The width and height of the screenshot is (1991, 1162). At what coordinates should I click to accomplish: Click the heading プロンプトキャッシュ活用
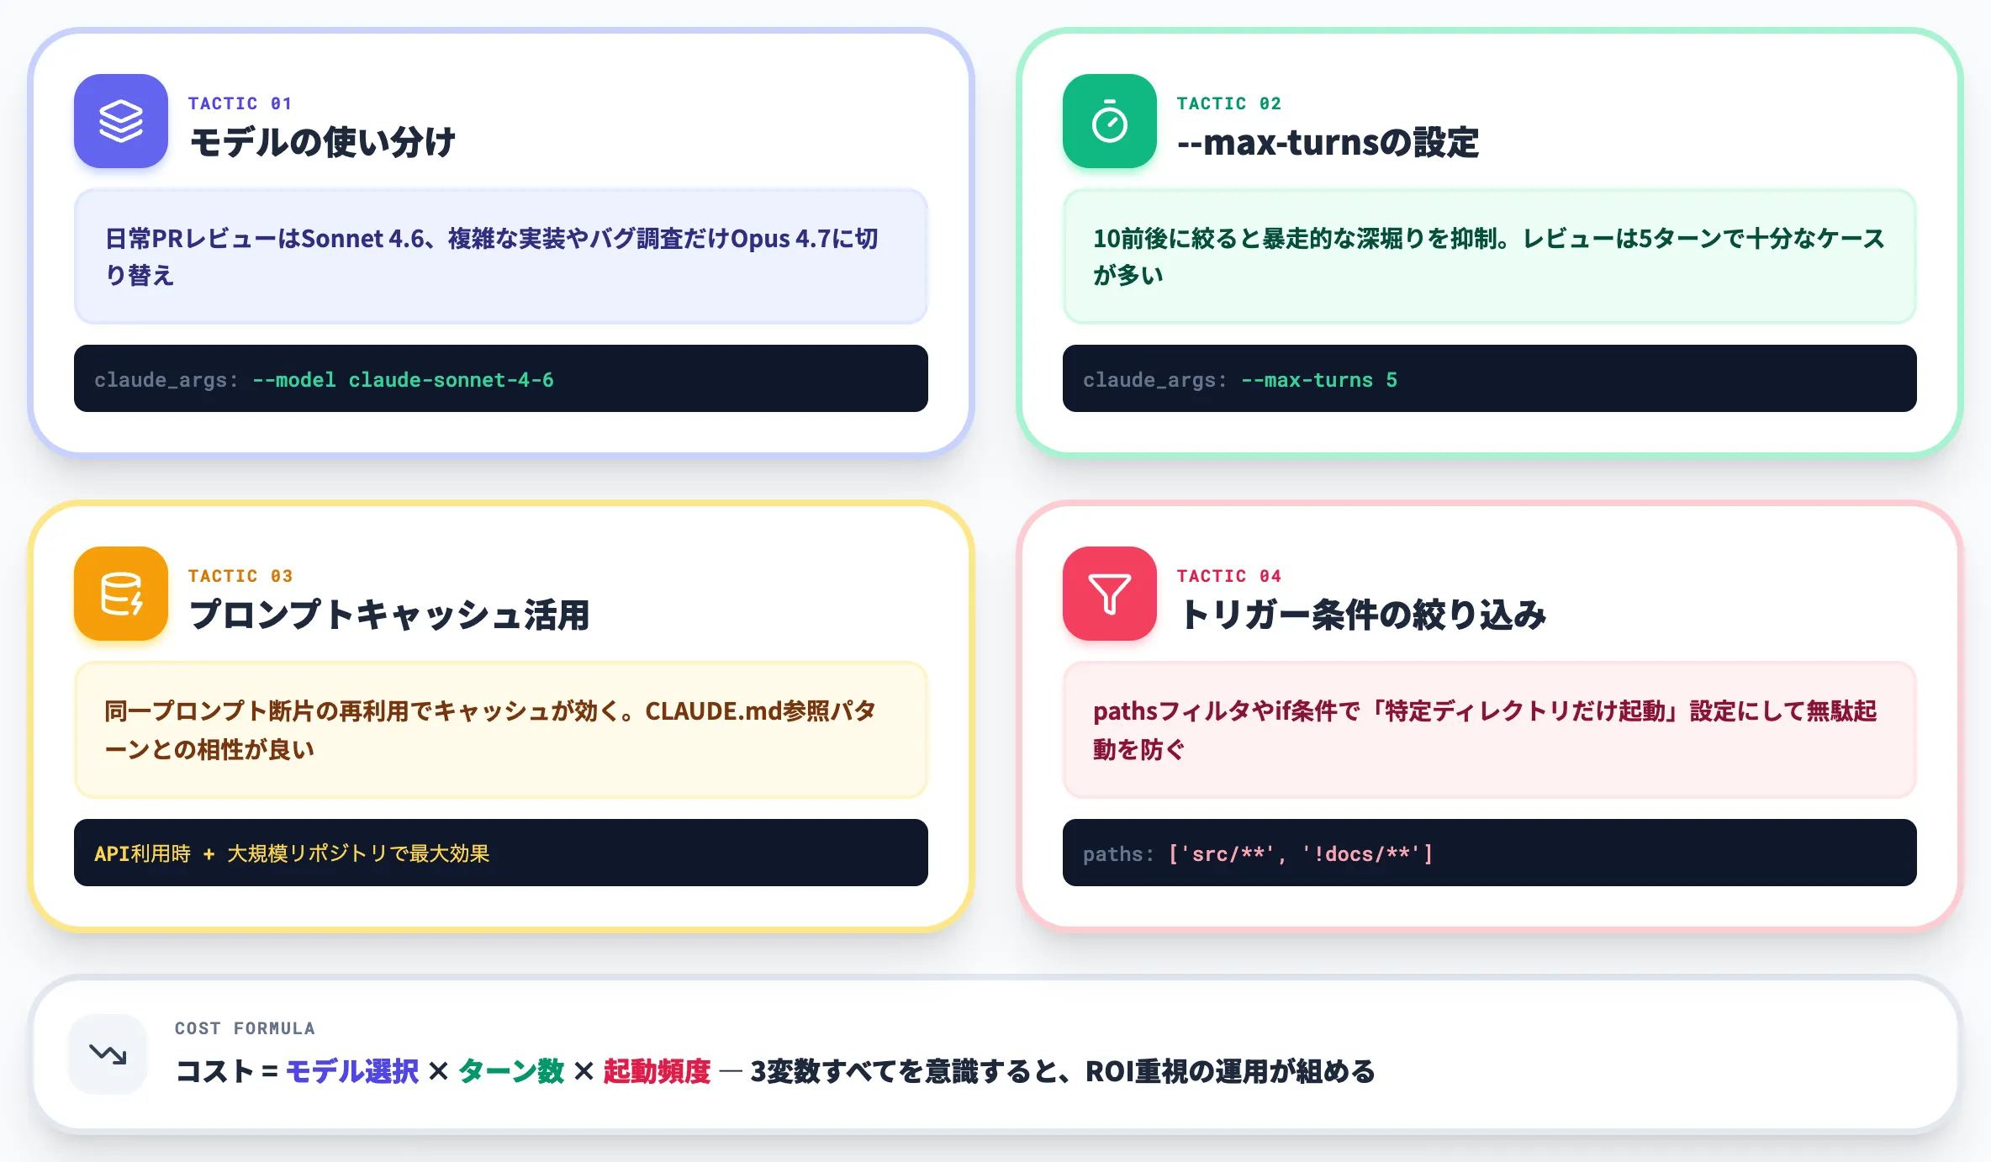(x=389, y=615)
